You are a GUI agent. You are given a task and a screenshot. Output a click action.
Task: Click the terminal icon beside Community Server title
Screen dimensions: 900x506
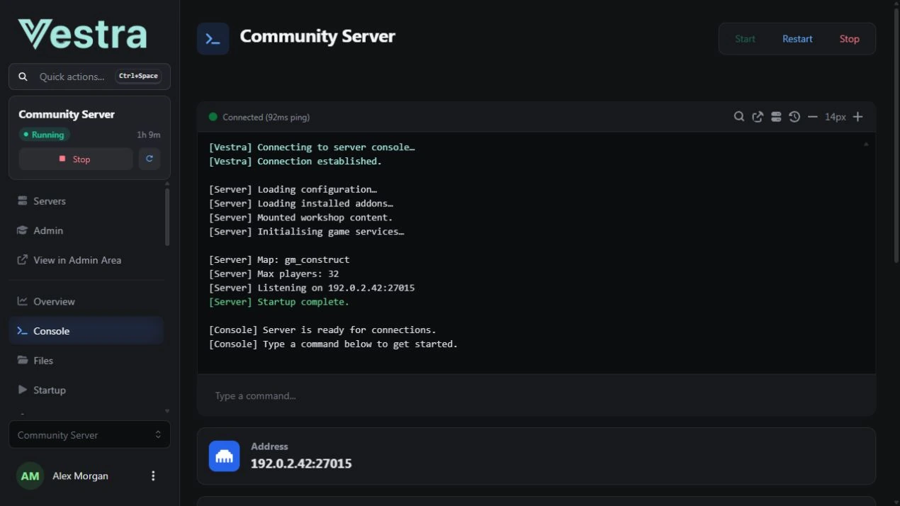pyautogui.click(x=213, y=39)
